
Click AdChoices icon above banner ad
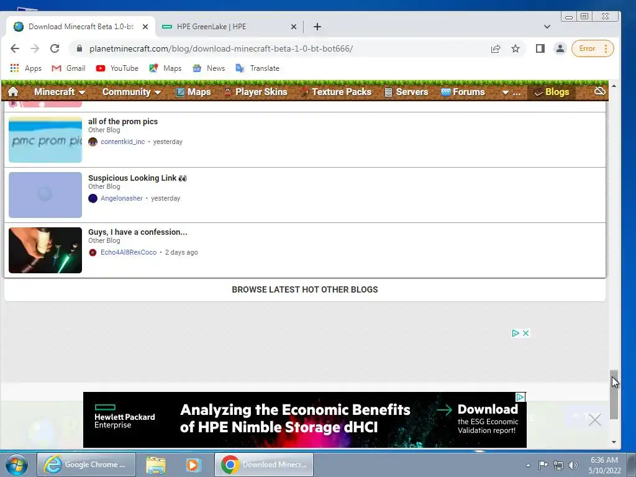click(x=516, y=333)
